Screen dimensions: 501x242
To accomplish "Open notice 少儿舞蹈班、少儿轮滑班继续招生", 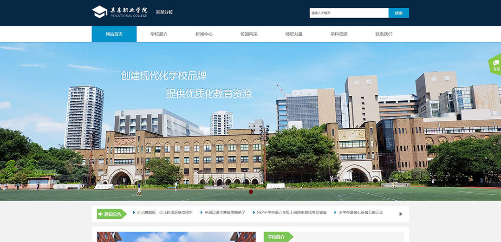I will [x=164, y=213].
